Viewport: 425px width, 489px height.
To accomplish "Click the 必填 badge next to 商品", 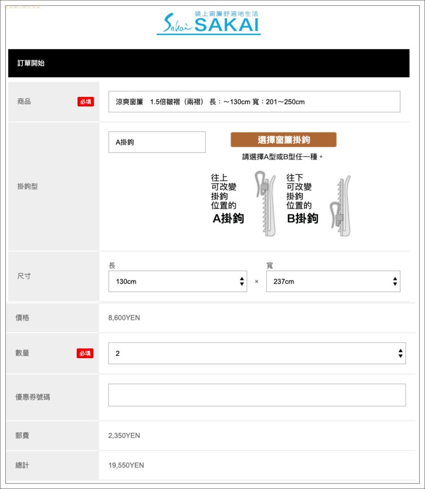I will [x=86, y=102].
